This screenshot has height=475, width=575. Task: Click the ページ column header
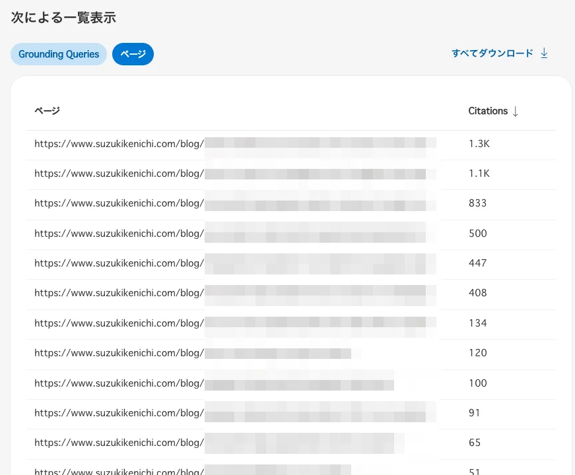(47, 111)
